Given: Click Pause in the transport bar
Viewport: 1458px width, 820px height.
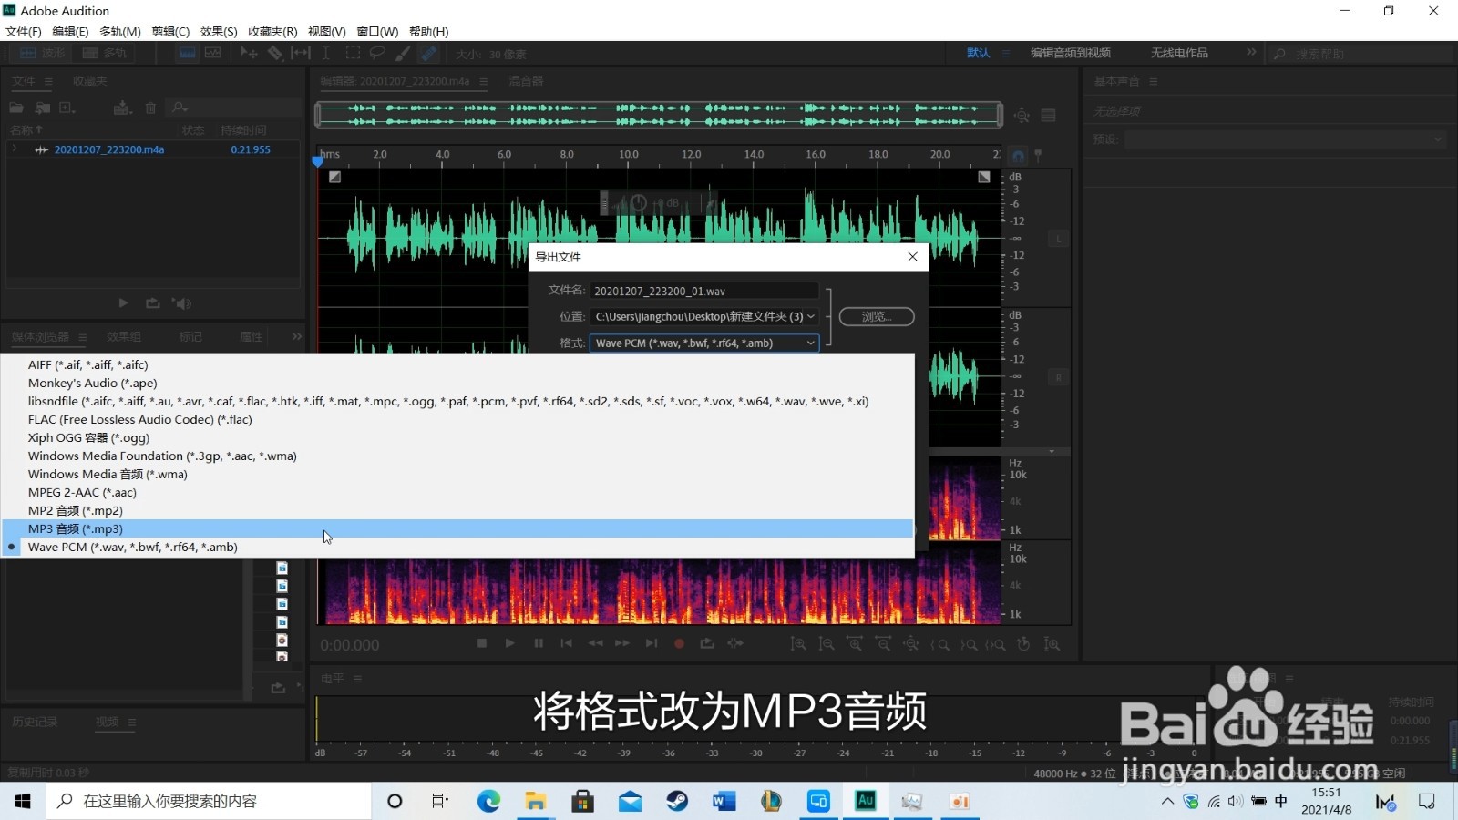Looking at the screenshot, I should pos(539,643).
